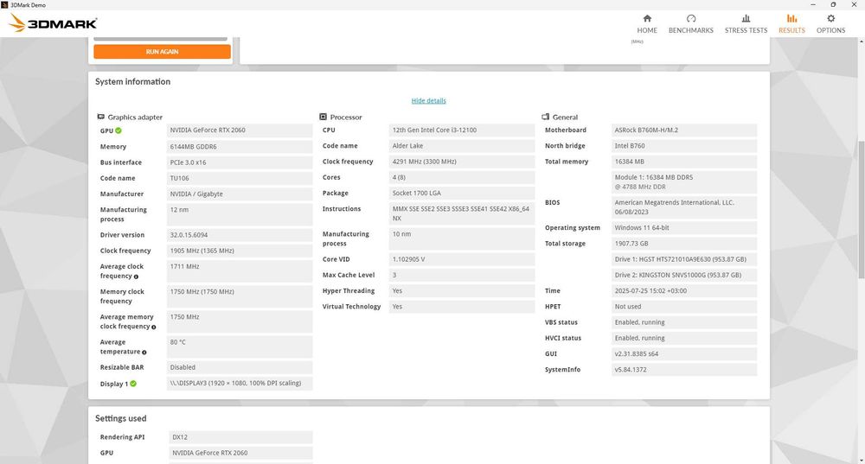
Task: Click the vertical scrollbar thumb
Action: (x=861, y=209)
